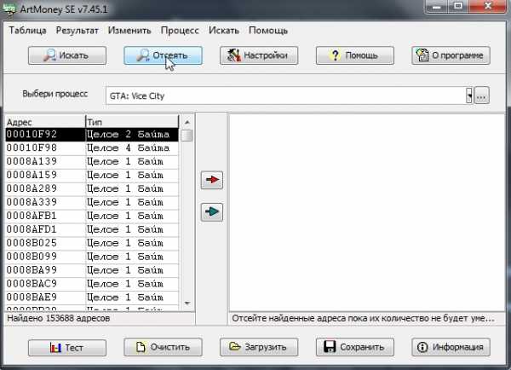This screenshot has width=511, height=370.
Task: Close the ArtMoney window
Action: tap(487, 6)
